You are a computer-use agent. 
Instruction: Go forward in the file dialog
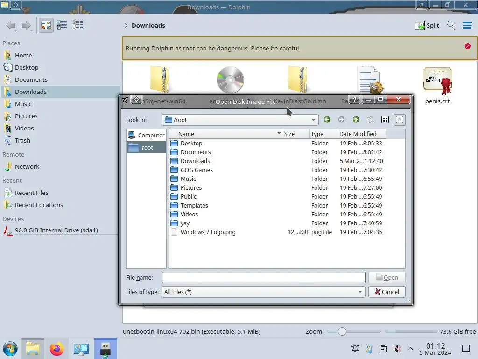341,120
